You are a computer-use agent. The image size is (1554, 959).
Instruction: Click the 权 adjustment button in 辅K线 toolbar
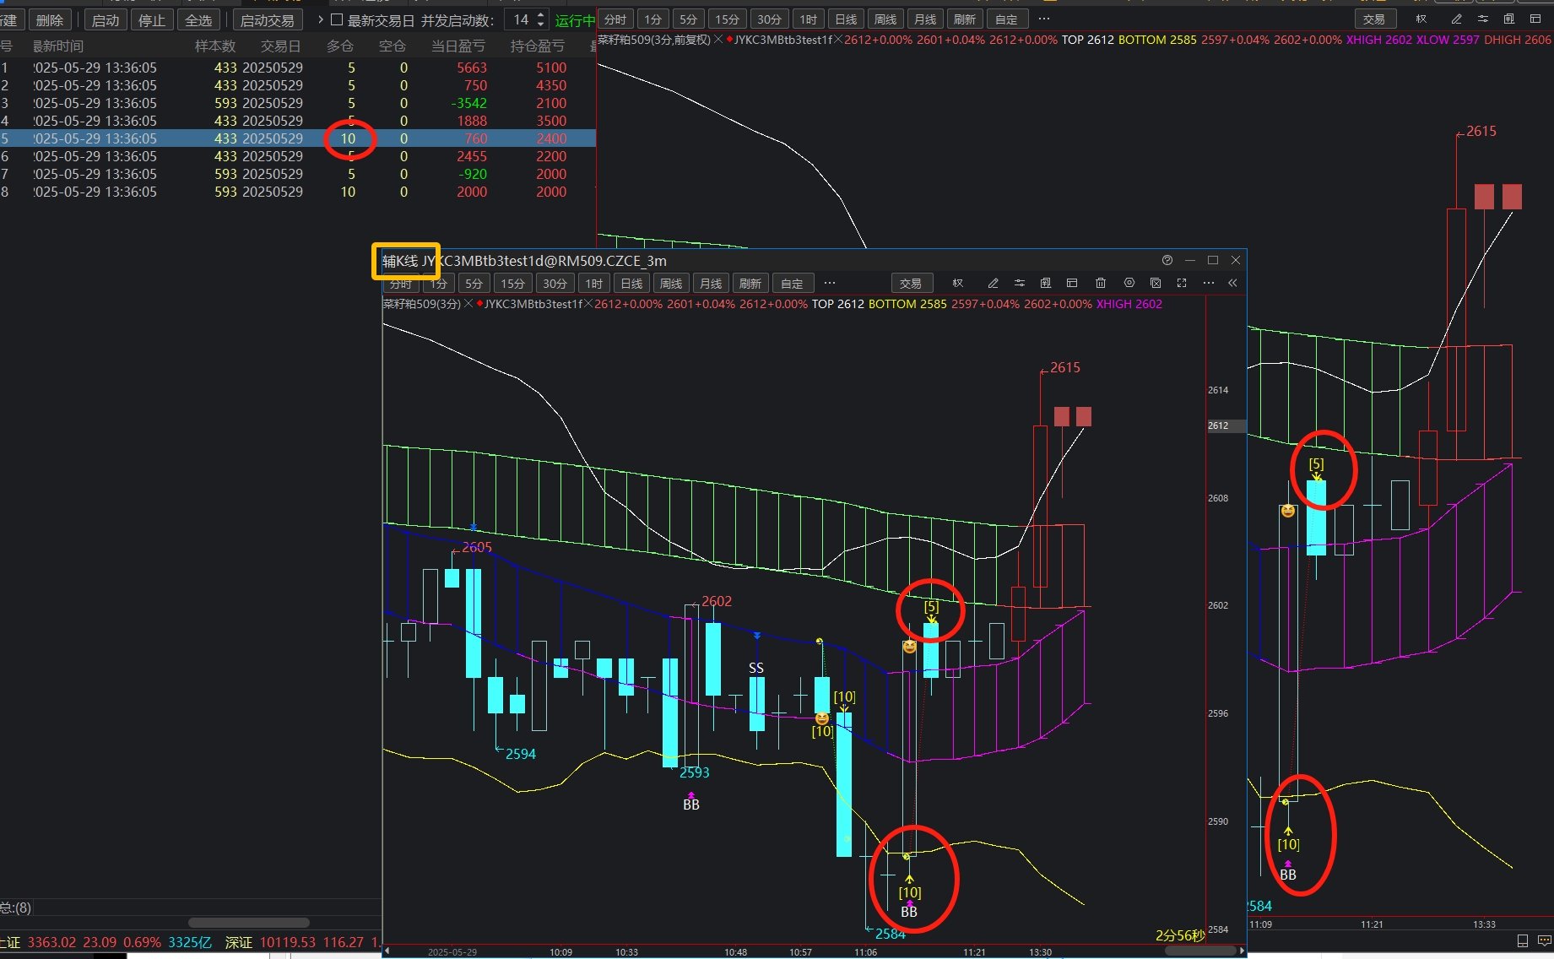click(x=957, y=284)
